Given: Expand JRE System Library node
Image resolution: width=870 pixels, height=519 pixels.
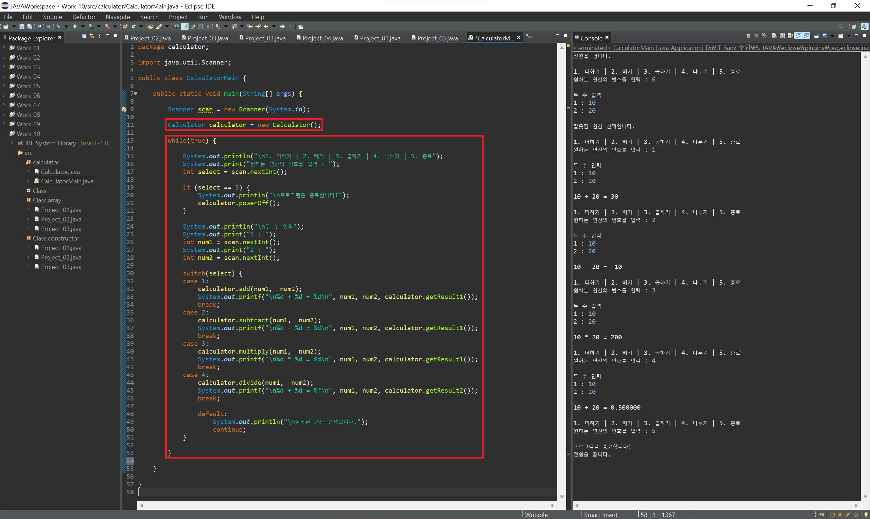Looking at the screenshot, I should coord(12,143).
